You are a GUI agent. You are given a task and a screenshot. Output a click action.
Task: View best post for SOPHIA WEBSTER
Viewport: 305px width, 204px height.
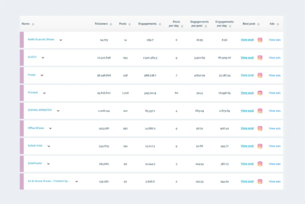pos(247,111)
